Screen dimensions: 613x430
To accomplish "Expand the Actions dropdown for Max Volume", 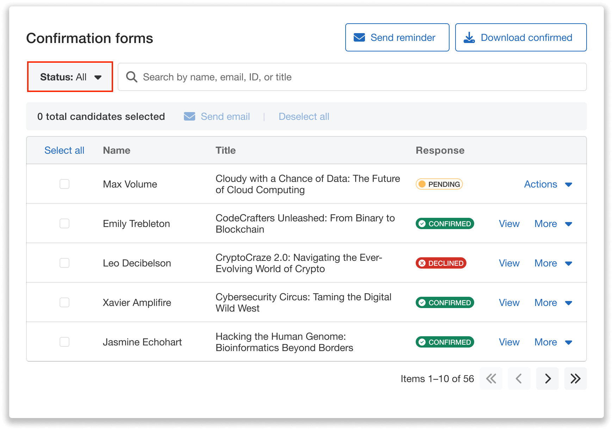I will point(547,184).
